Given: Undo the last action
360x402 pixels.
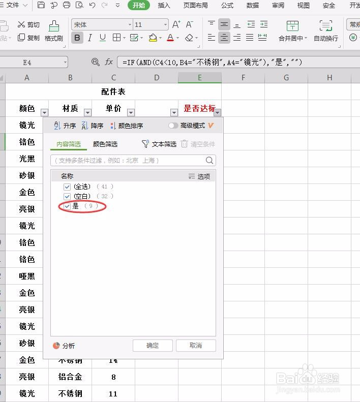Looking at the screenshot, I should [92, 5].
